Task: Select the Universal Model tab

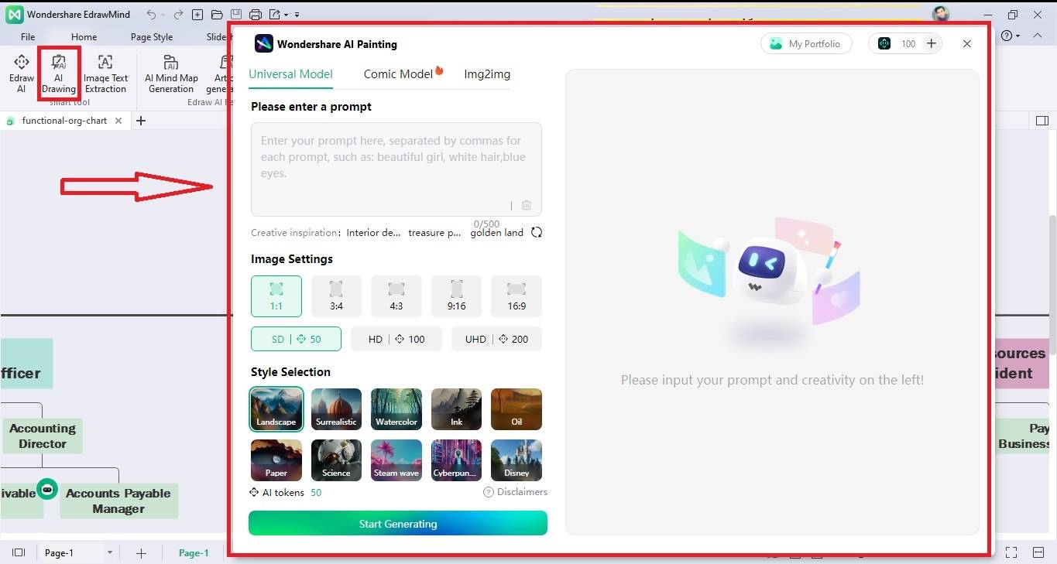Action: 291,74
